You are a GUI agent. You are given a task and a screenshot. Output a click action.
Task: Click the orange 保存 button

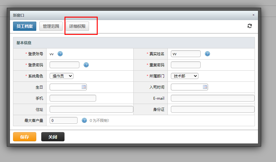(24, 137)
